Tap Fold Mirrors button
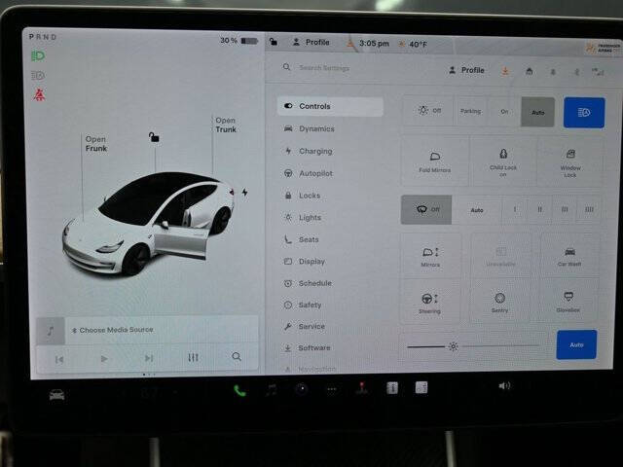 pos(435,162)
